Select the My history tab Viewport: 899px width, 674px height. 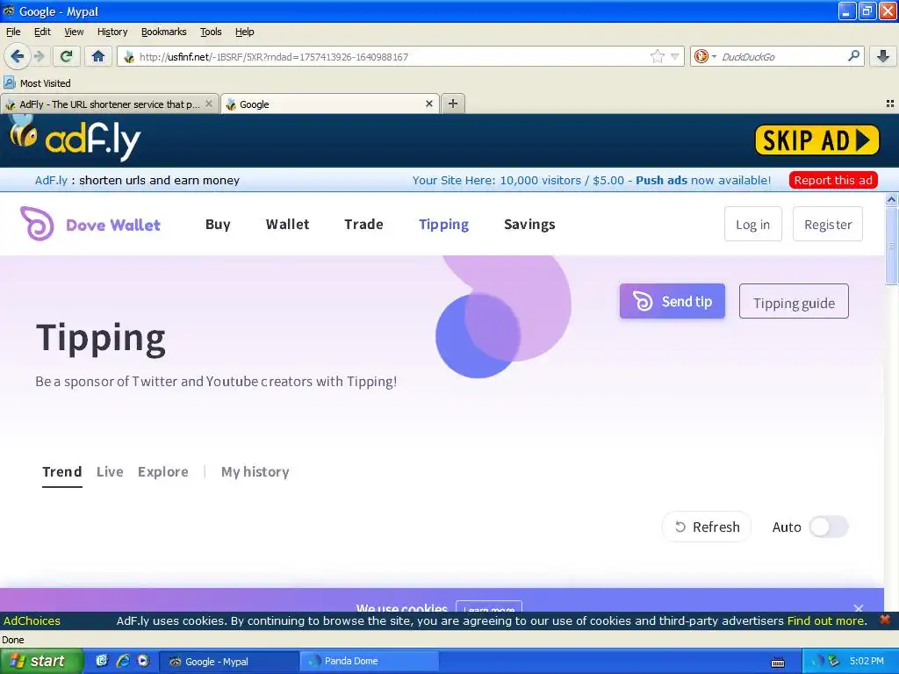[x=255, y=471]
